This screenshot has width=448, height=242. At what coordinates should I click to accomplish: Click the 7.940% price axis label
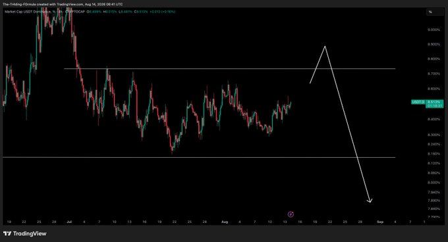pyautogui.click(x=434, y=192)
